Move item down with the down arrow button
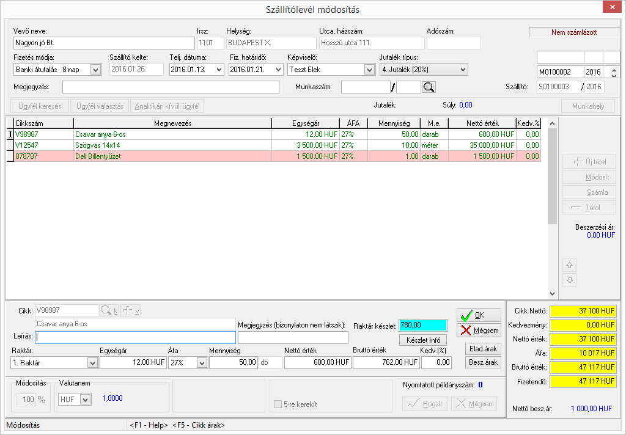The image size is (626, 435). tap(570, 280)
